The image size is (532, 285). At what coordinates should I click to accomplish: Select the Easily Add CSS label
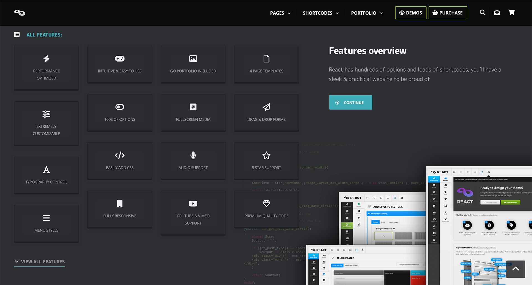[120, 168]
